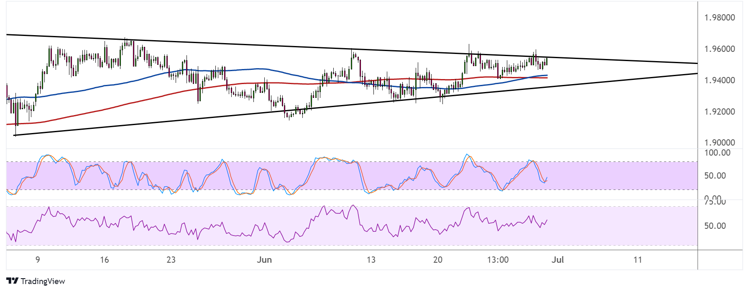Click the date label 11 on time axis
Image resolution: width=749 pixels, height=292 pixels.
coord(637,260)
